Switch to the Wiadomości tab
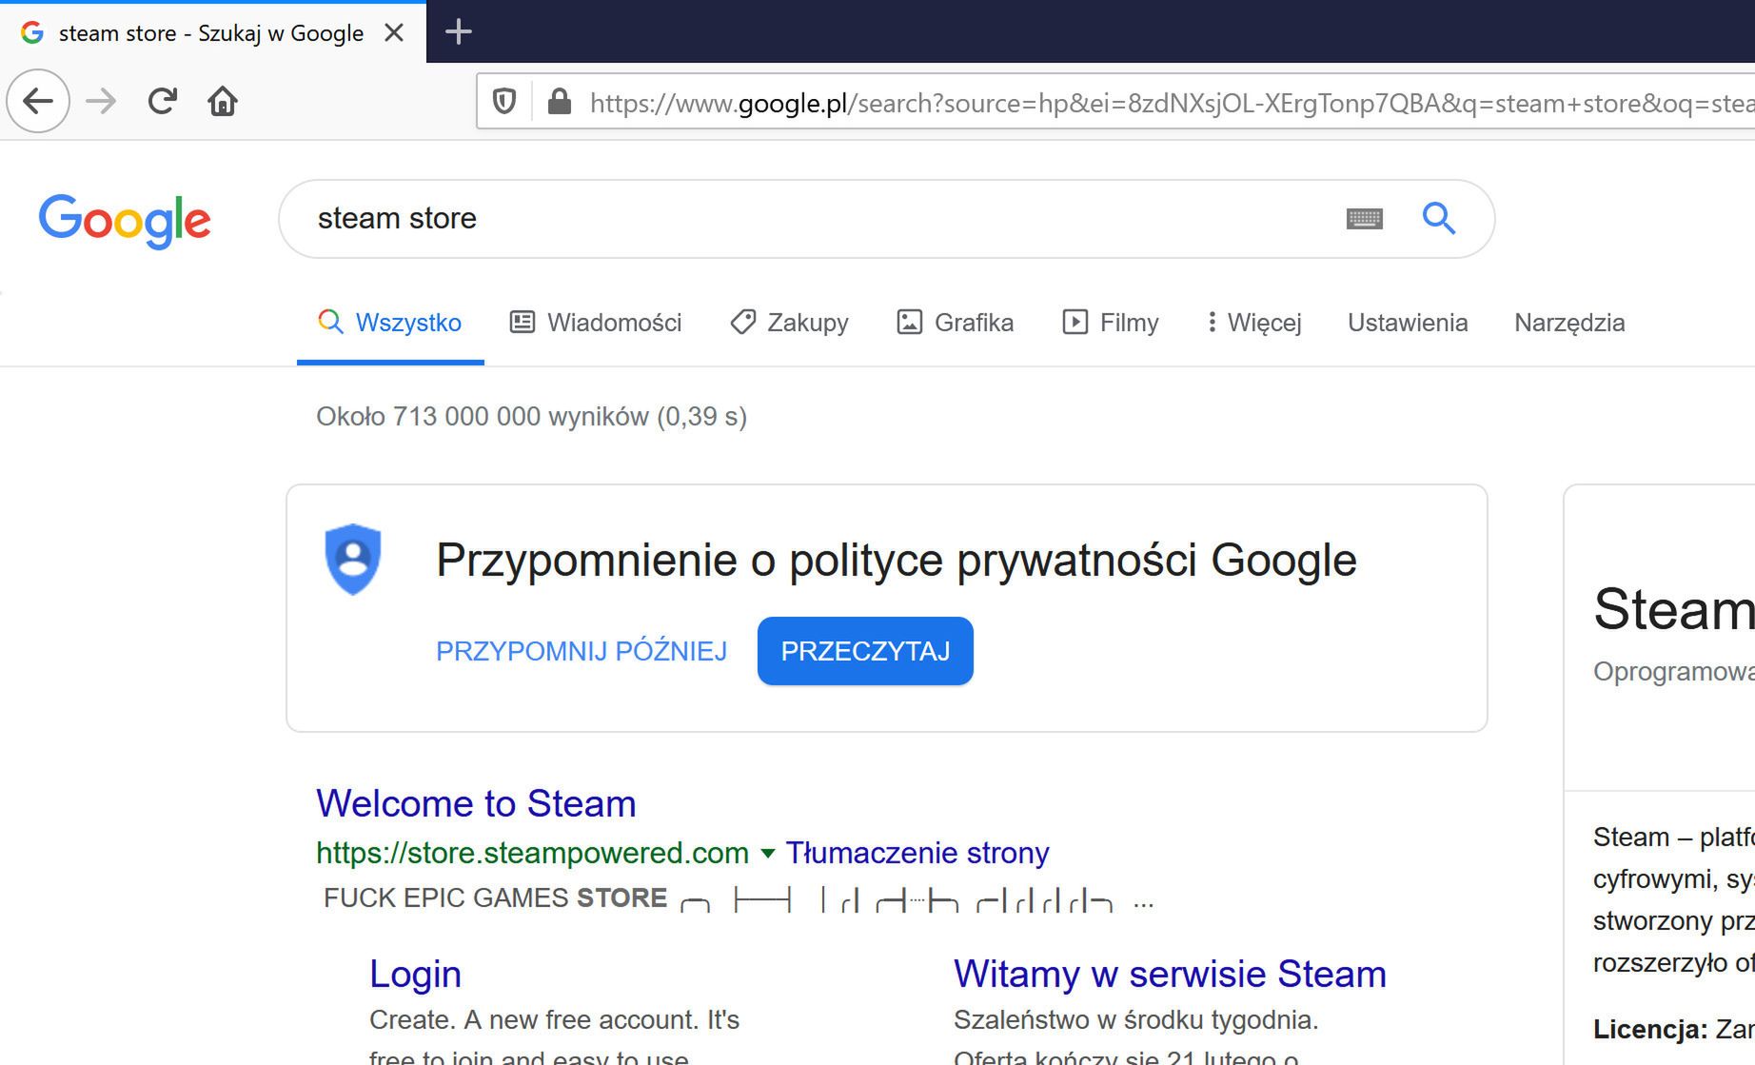The image size is (1755, 1065). coord(596,323)
